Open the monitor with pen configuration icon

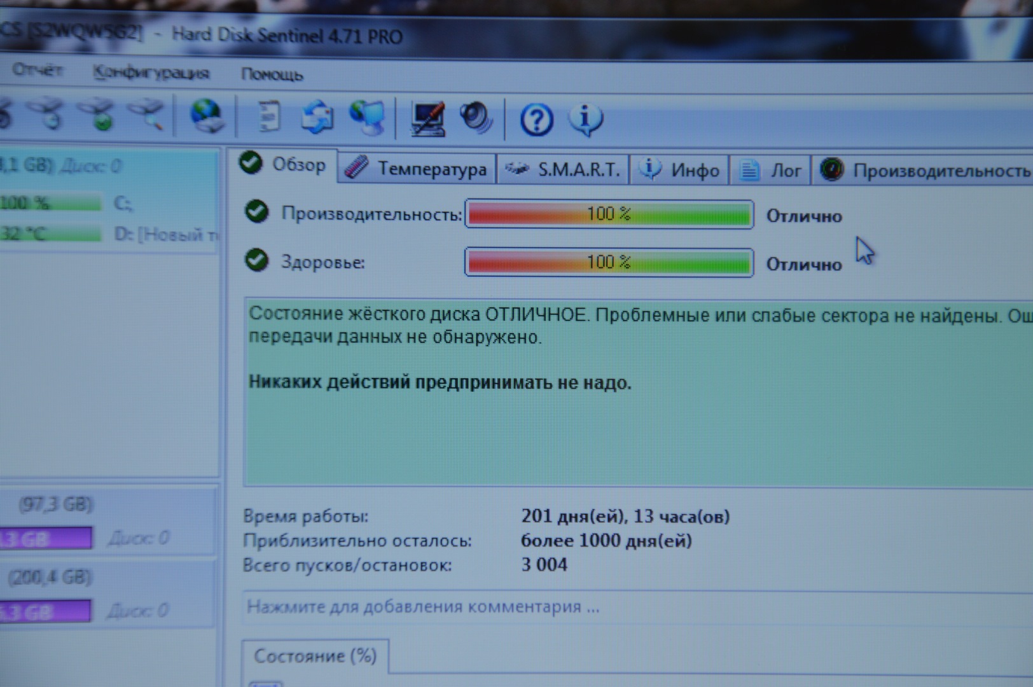click(427, 119)
